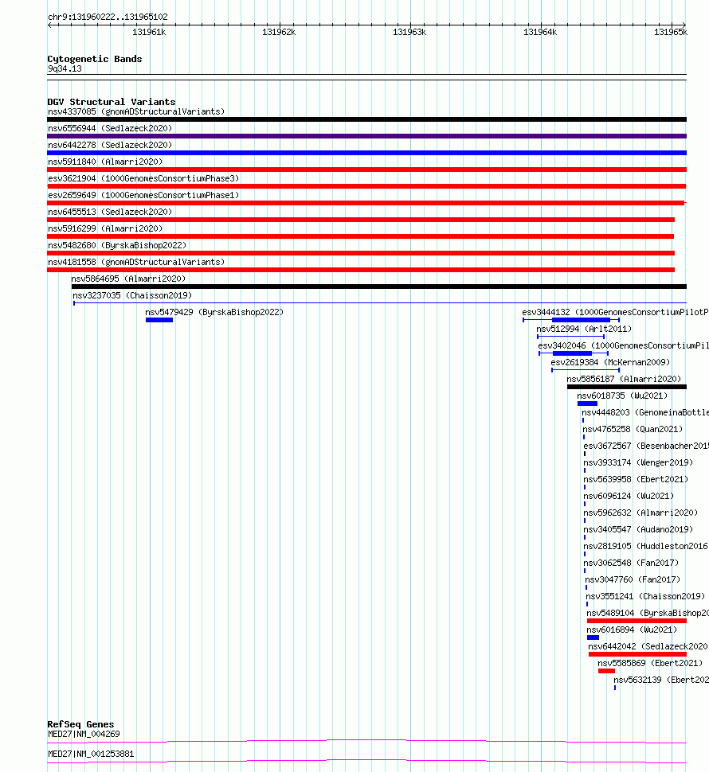Click the black nsv5864695 variant bar
Image resolution: width=709 pixels, height=772 pixels.
(379, 287)
